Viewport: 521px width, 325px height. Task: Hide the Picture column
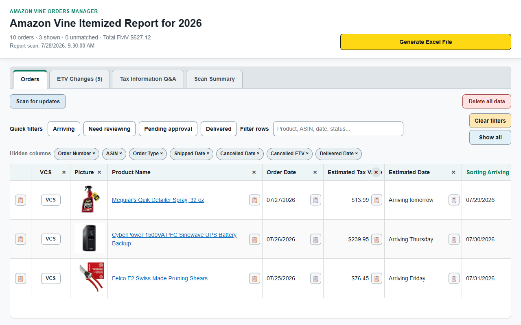tap(99, 172)
